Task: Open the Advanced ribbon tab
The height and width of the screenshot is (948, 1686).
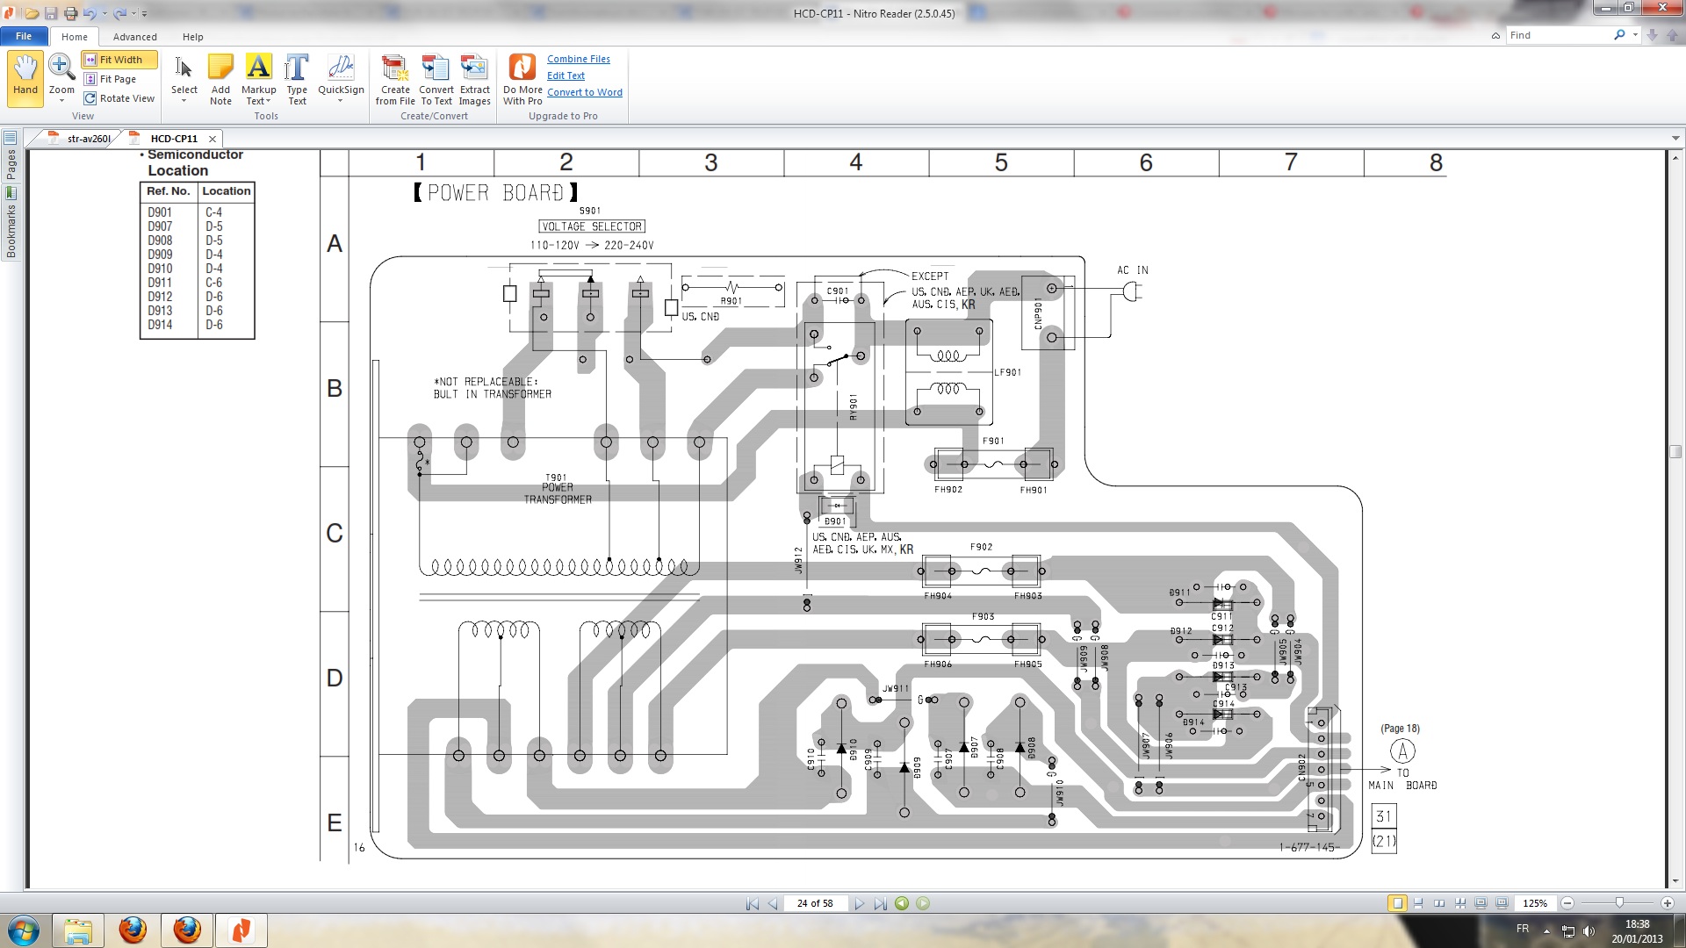Action: (x=134, y=37)
